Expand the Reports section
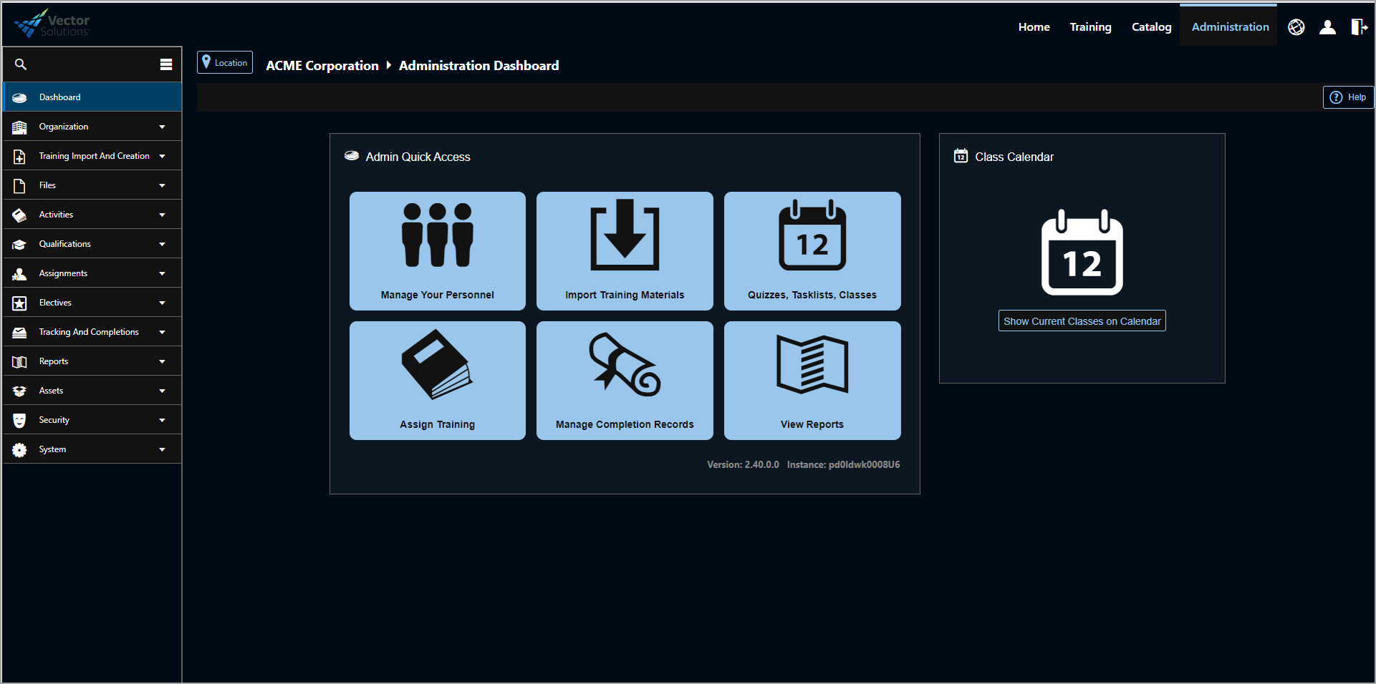1376x684 pixels. tap(92, 361)
